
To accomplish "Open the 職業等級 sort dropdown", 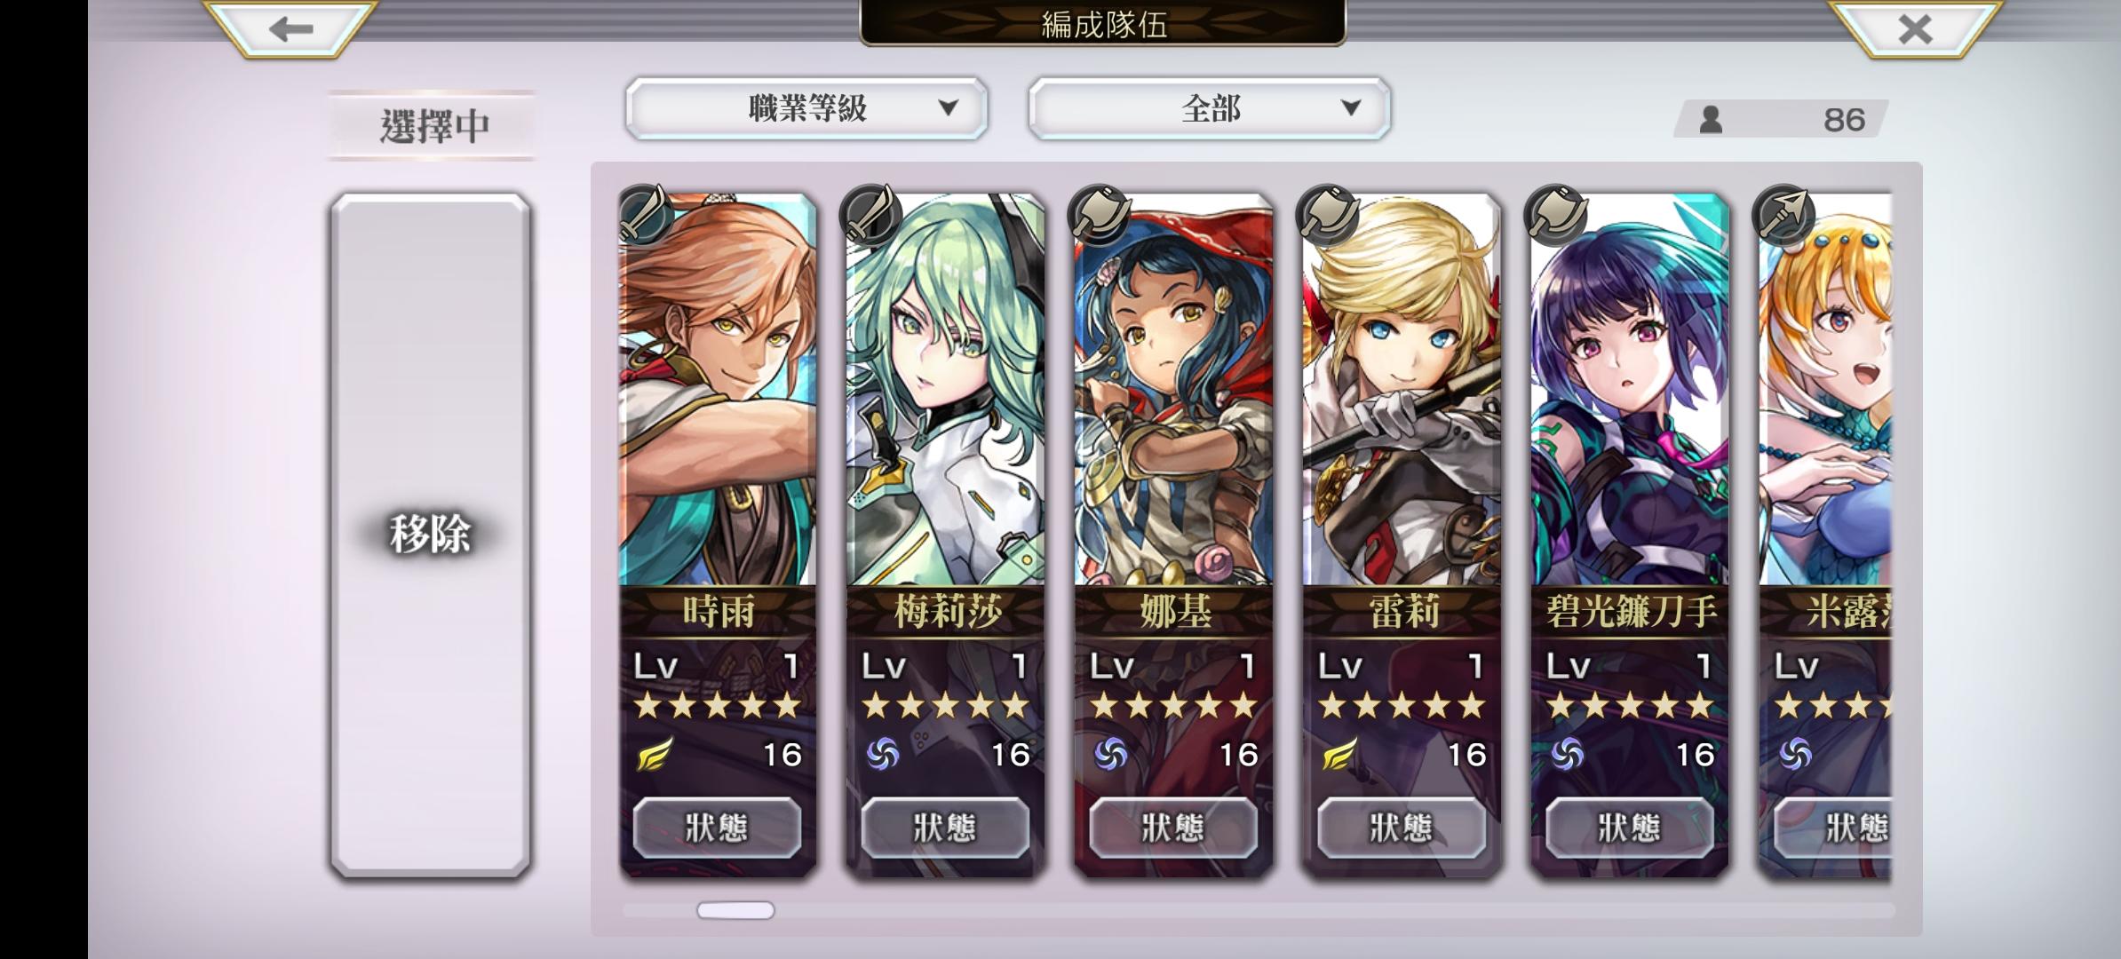I will [806, 108].
